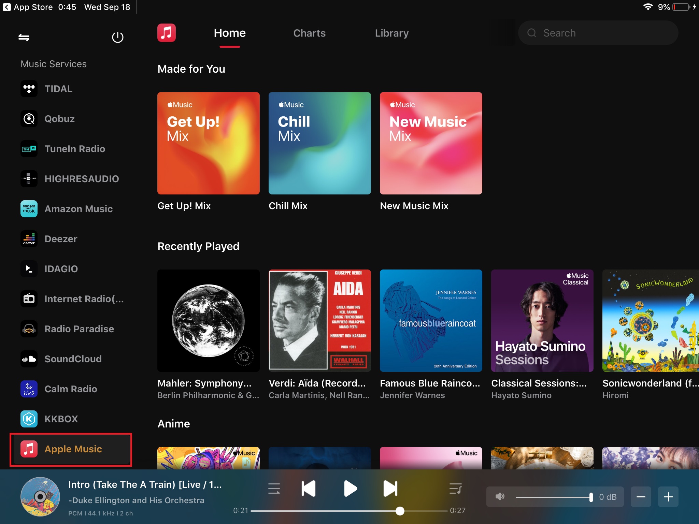This screenshot has height=524, width=699.
Task: Tap the Wi-Fi status icon
Action: [648, 7]
